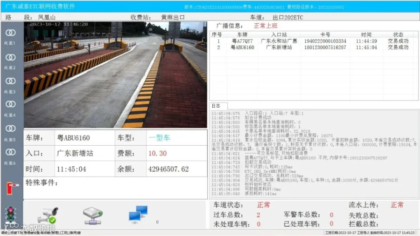Viewport: 420px width, 236px height.
Task: Select transaction row for 粤ABU6160
Action: 314,47
